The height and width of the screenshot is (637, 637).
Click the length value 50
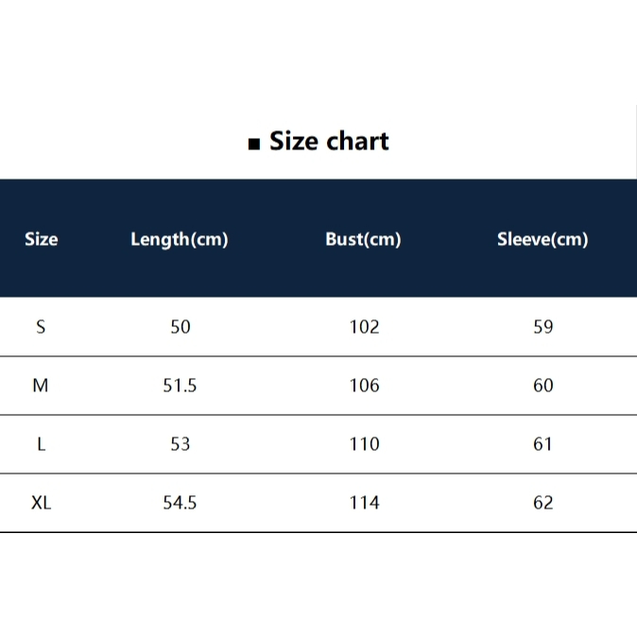(x=180, y=327)
